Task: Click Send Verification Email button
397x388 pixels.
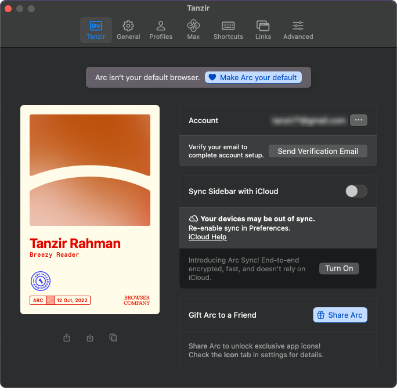Action: 317,151
